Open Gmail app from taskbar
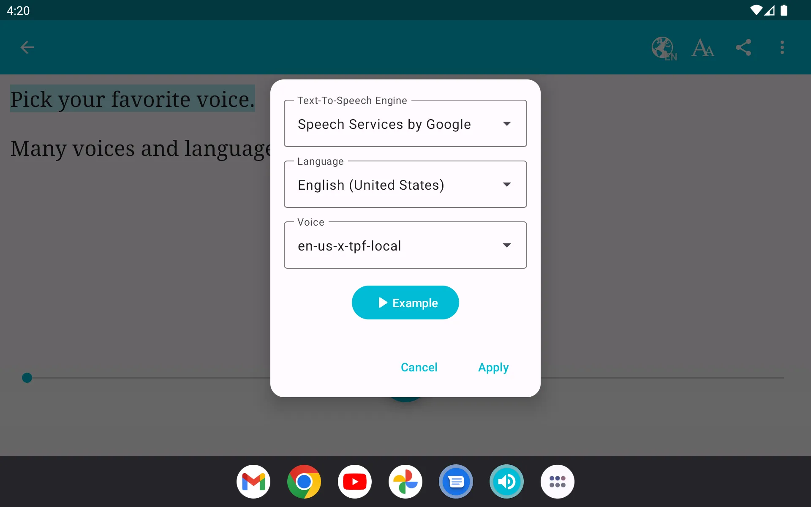The image size is (811, 507). click(253, 482)
